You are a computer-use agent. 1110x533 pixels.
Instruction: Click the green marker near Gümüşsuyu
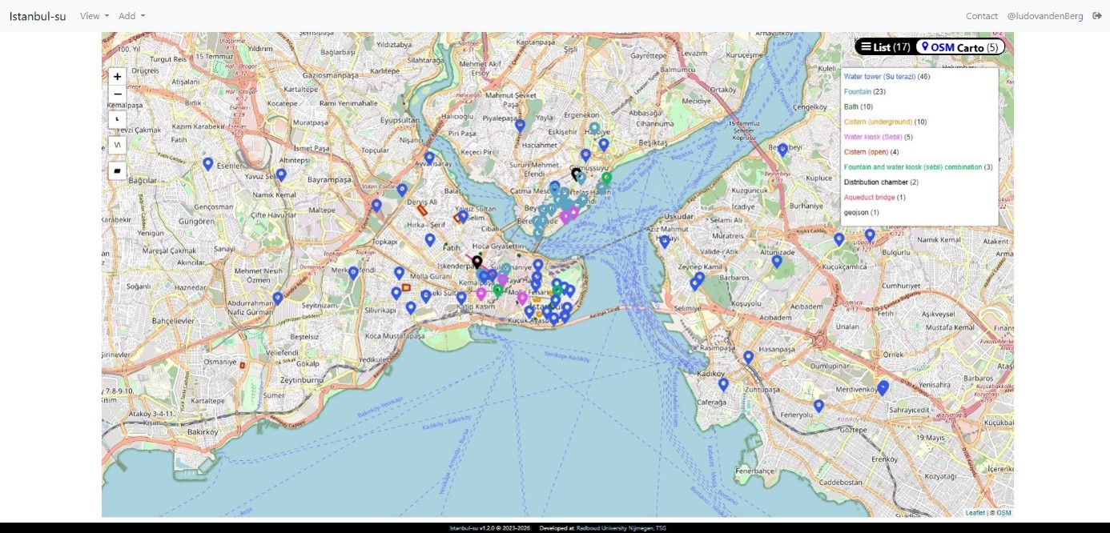click(606, 178)
